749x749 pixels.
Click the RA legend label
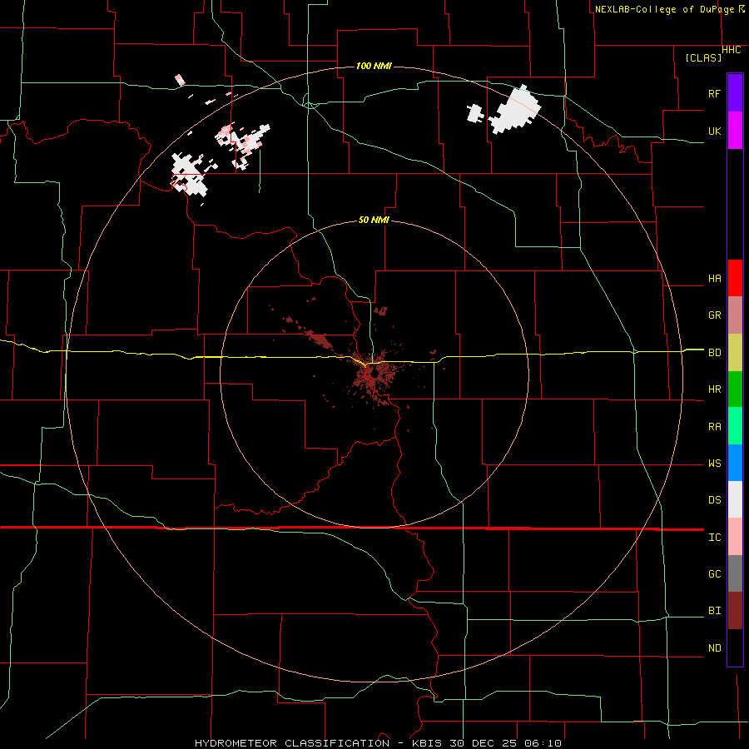pos(714,426)
